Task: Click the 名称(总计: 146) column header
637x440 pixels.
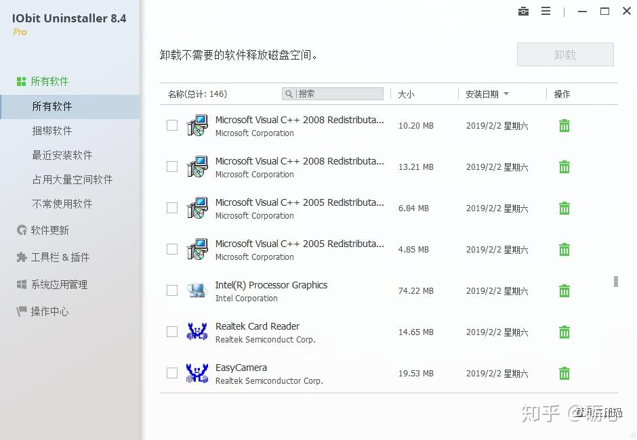Action: (x=197, y=94)
